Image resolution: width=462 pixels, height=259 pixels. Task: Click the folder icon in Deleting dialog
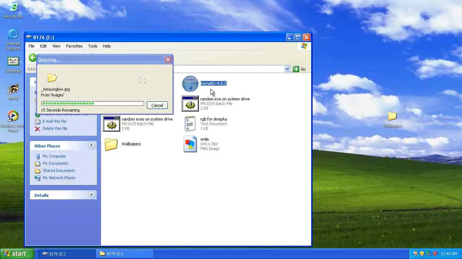click(52, 78)
